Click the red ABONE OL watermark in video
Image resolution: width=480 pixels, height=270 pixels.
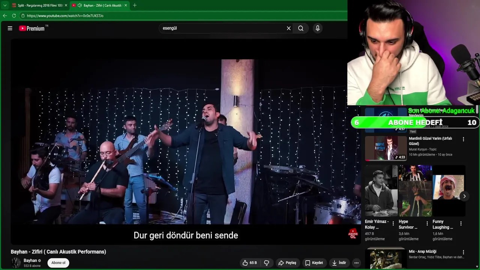point(353,234)
